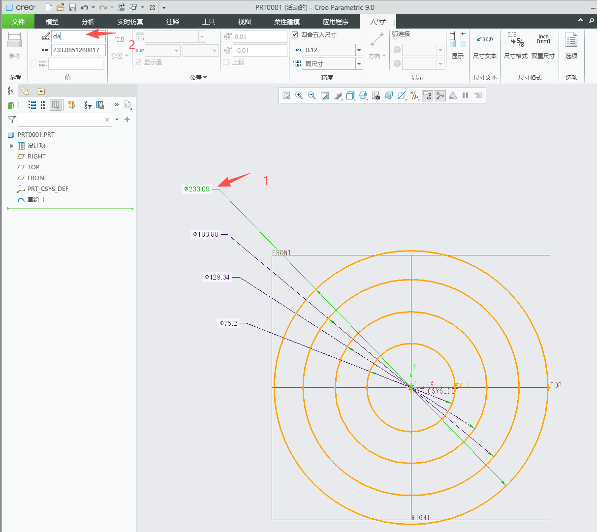The image size is (597, 532).
Task: Open the 文件 menu
Action: click(18, 22)
